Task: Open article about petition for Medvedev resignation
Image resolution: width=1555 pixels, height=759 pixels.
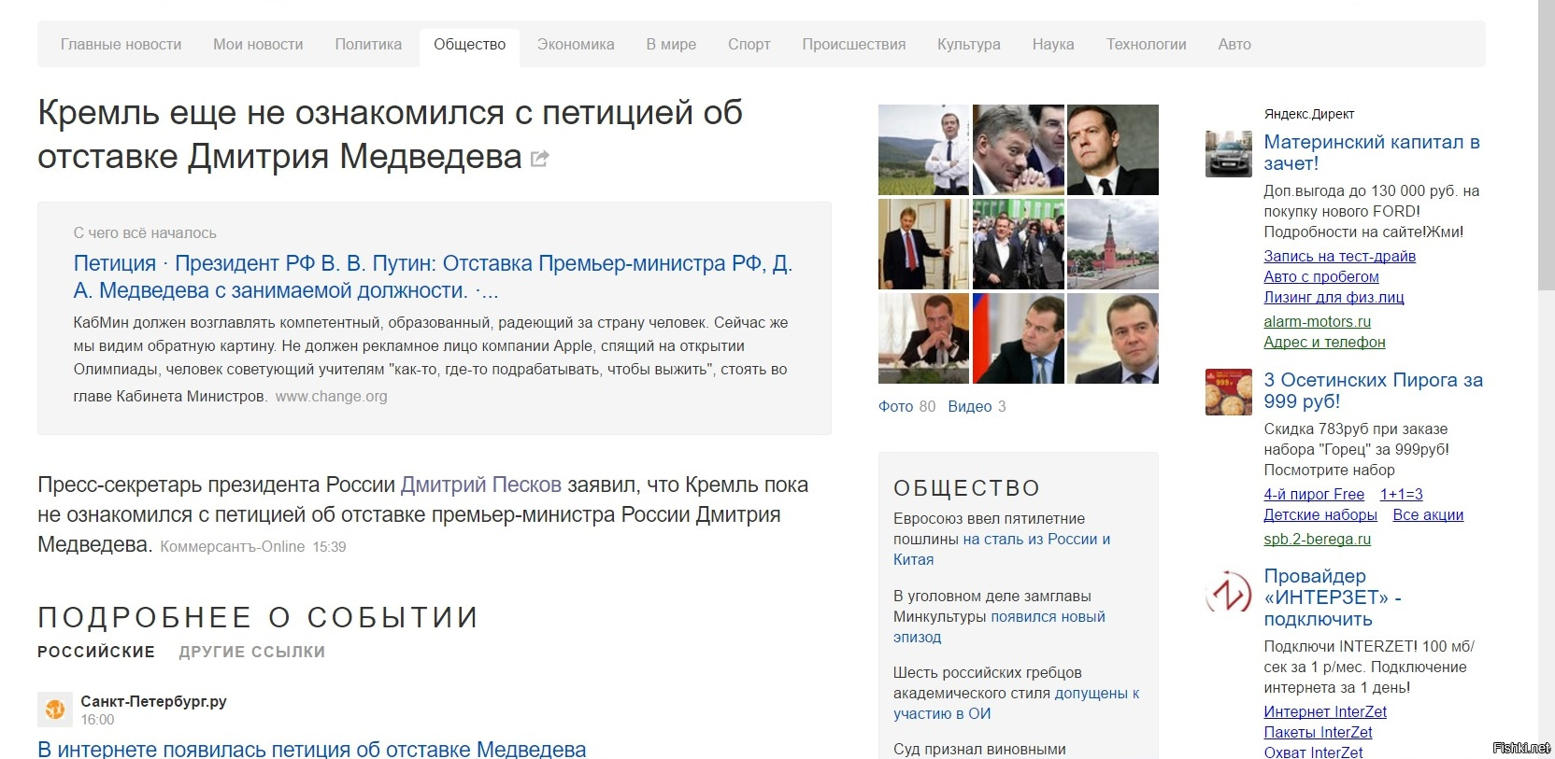Action: 312,749
